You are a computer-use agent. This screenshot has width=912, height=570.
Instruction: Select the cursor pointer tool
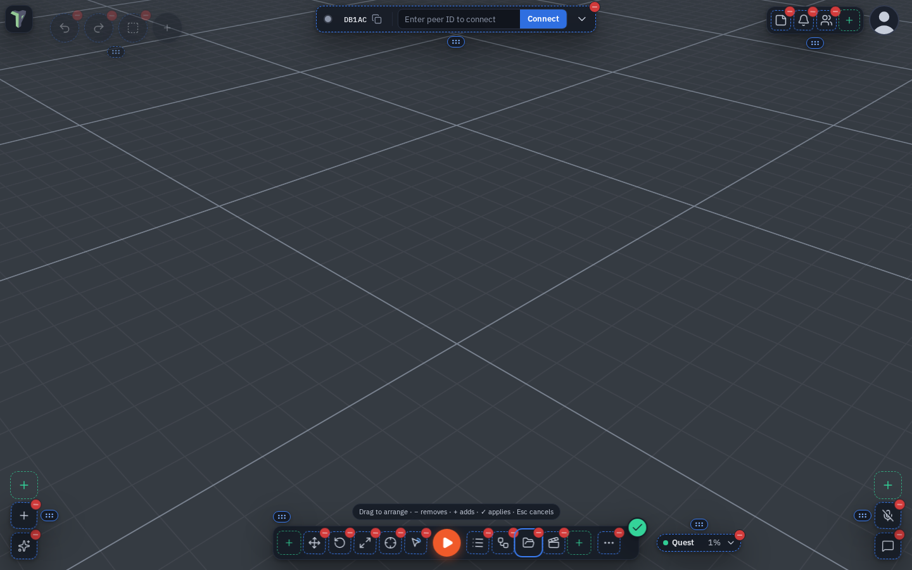[415, 543]
